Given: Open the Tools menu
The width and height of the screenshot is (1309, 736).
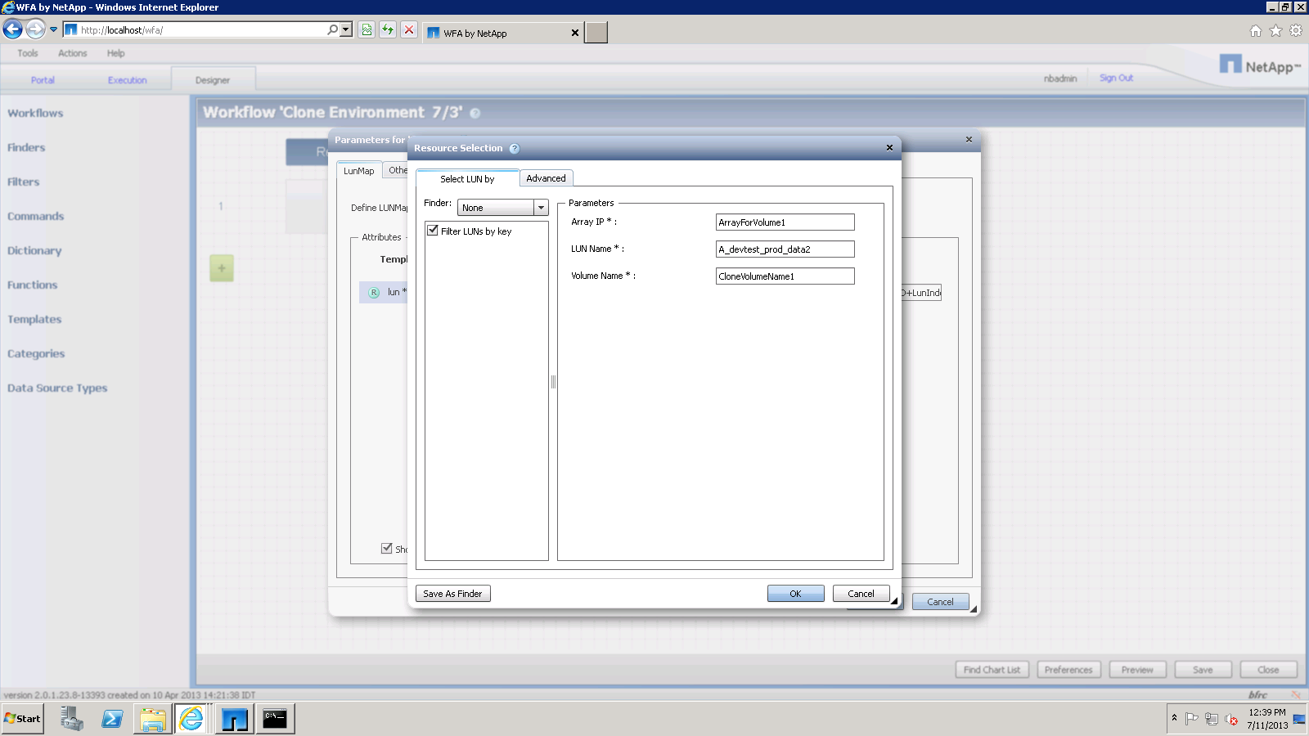Looking at the screenshot, I should (28, 53).
